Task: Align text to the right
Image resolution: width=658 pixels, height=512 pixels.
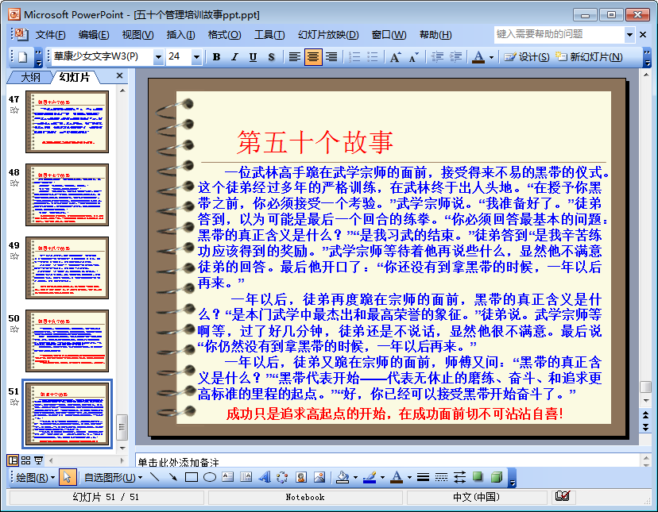Action: [331, 57]
